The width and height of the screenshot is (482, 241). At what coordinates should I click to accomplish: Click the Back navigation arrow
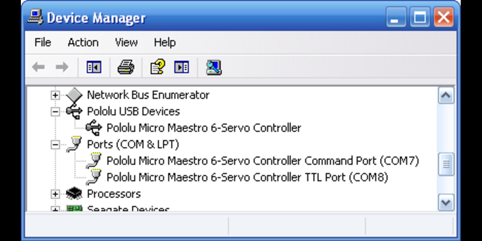tap(39, 67)
